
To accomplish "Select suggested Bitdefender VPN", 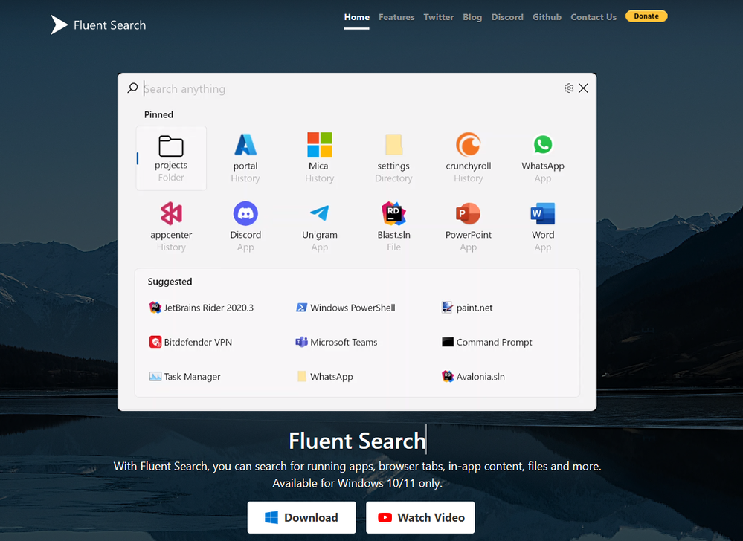I will [x=190, y=342].
